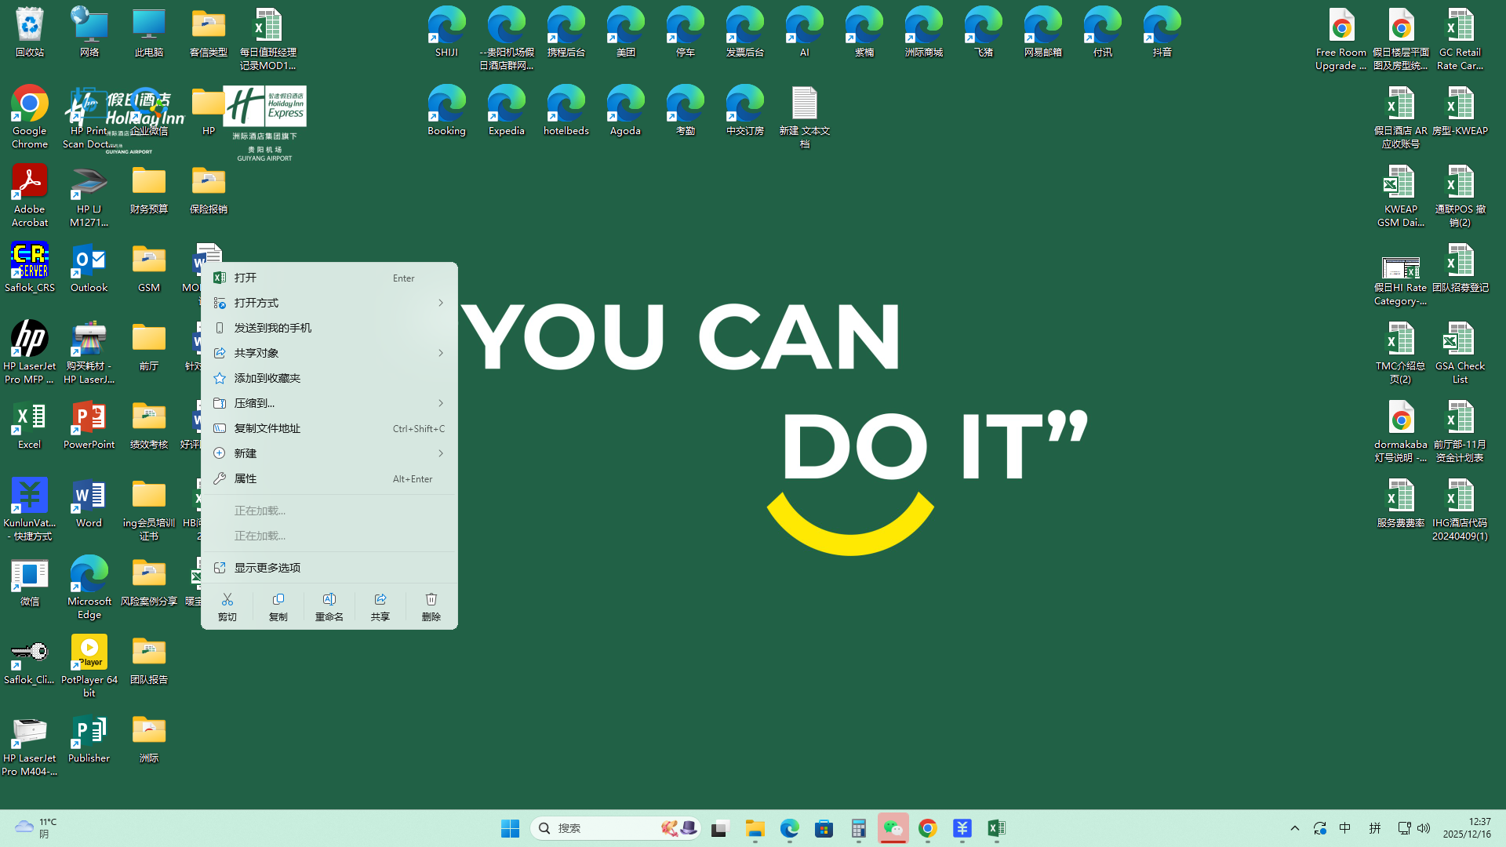Open the Adobe Acrobat desktop shortcut
This screenshot has height=847, width=1506.
[x=29, y=195]
